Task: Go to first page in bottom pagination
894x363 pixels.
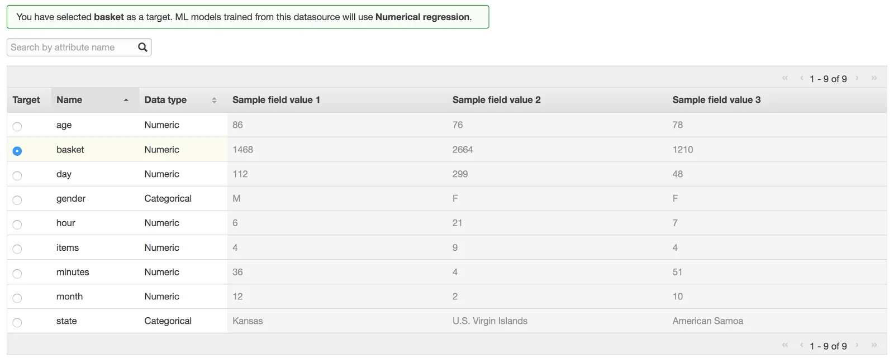Action: coord(785,345)
